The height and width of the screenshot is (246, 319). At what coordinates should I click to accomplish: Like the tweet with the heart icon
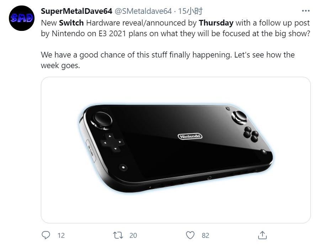[x=191, y=235]
